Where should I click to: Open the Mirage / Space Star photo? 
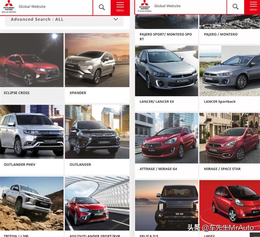230,138
